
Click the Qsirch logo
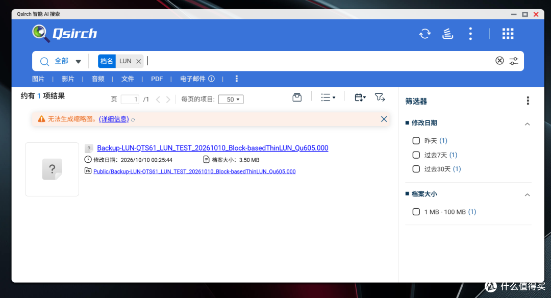[x=65, y=34]
